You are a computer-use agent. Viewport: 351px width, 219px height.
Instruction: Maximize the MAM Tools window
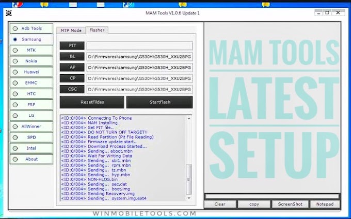[327, 13]
